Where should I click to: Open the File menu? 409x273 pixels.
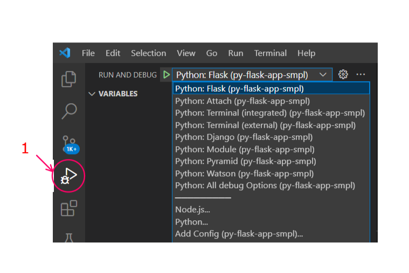point(88,53)
